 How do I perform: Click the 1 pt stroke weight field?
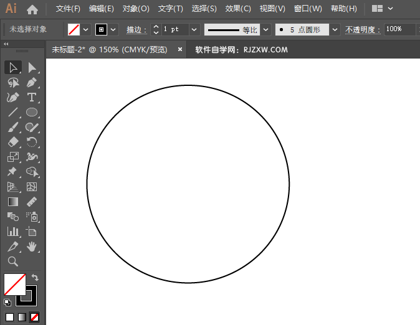(175, 29)
